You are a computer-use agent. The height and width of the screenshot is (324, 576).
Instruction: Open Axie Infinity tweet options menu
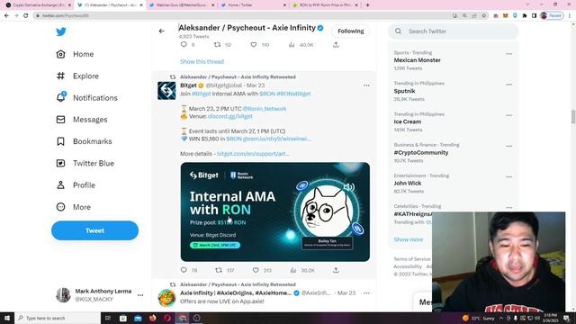coord(366,292)
